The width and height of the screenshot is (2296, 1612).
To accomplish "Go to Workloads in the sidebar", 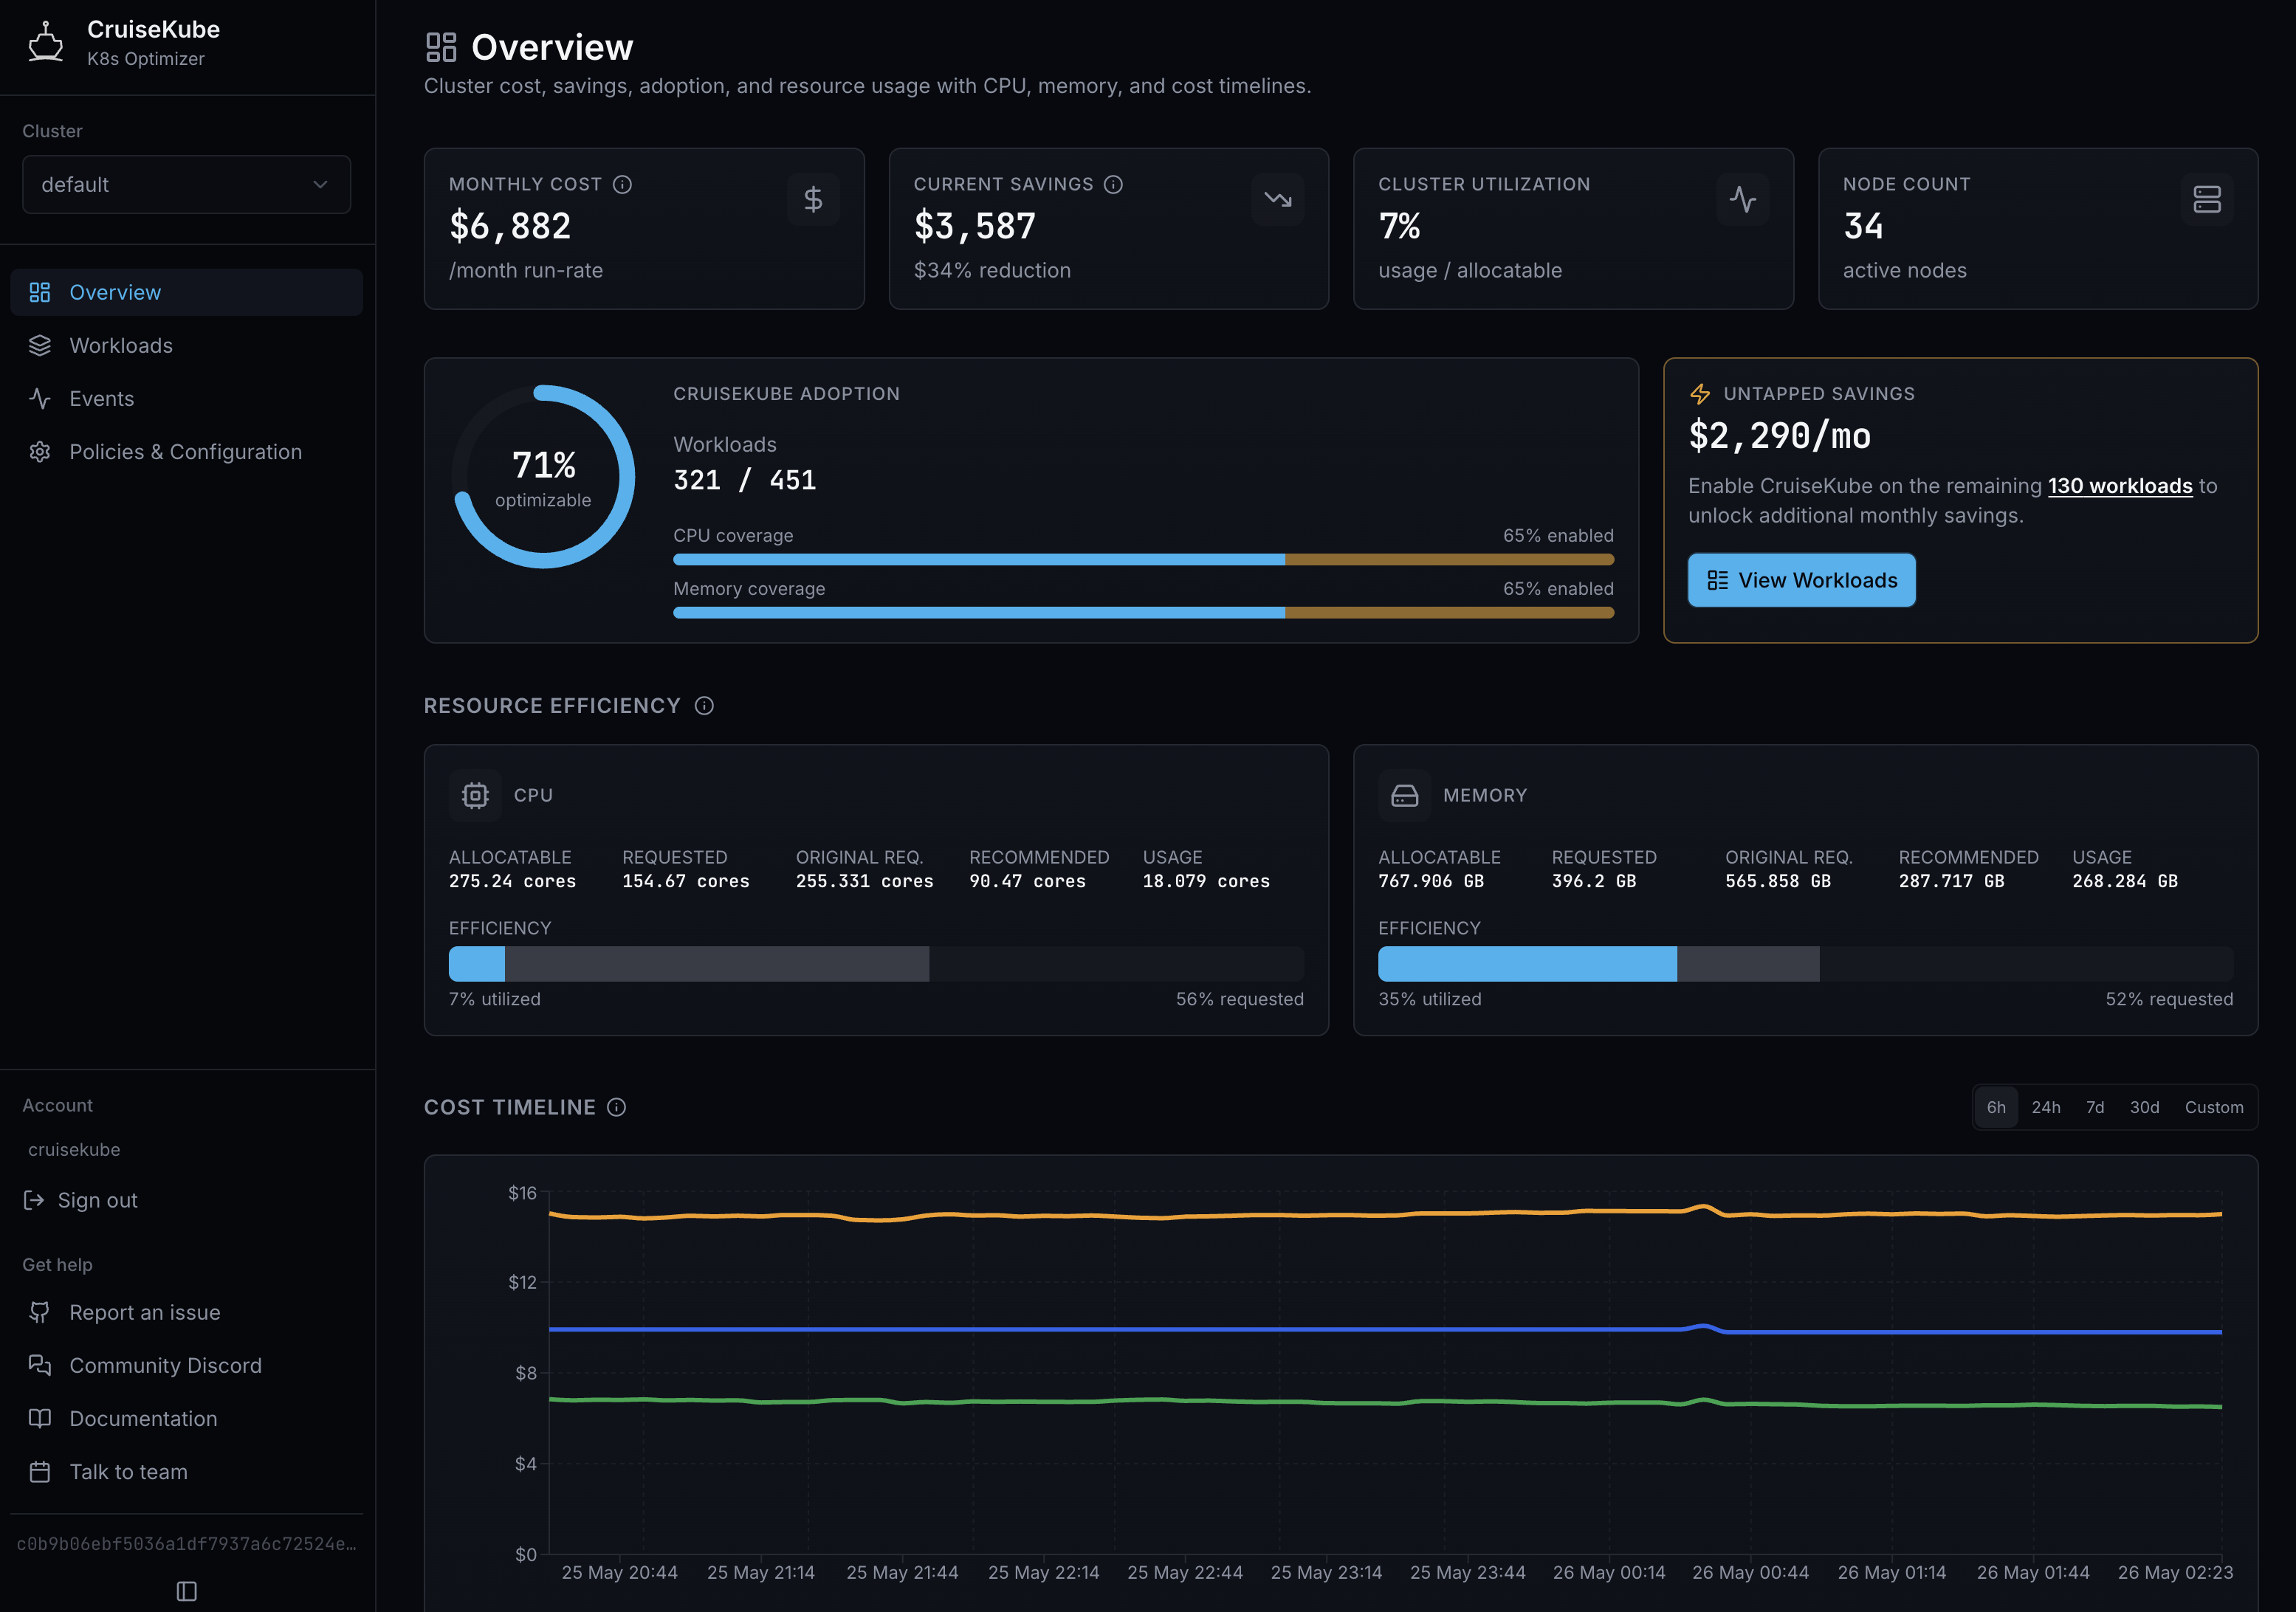I will pyautogui.click(x=186, y=345).
